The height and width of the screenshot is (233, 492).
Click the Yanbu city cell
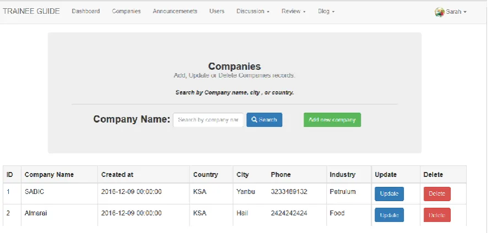pyautogui.click(x=246, y=192)
